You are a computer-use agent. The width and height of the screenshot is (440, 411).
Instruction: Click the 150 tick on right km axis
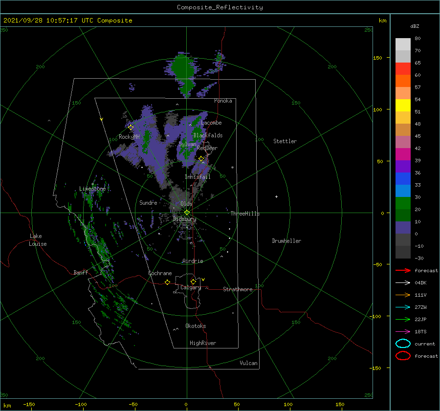(x=377, y=58)
